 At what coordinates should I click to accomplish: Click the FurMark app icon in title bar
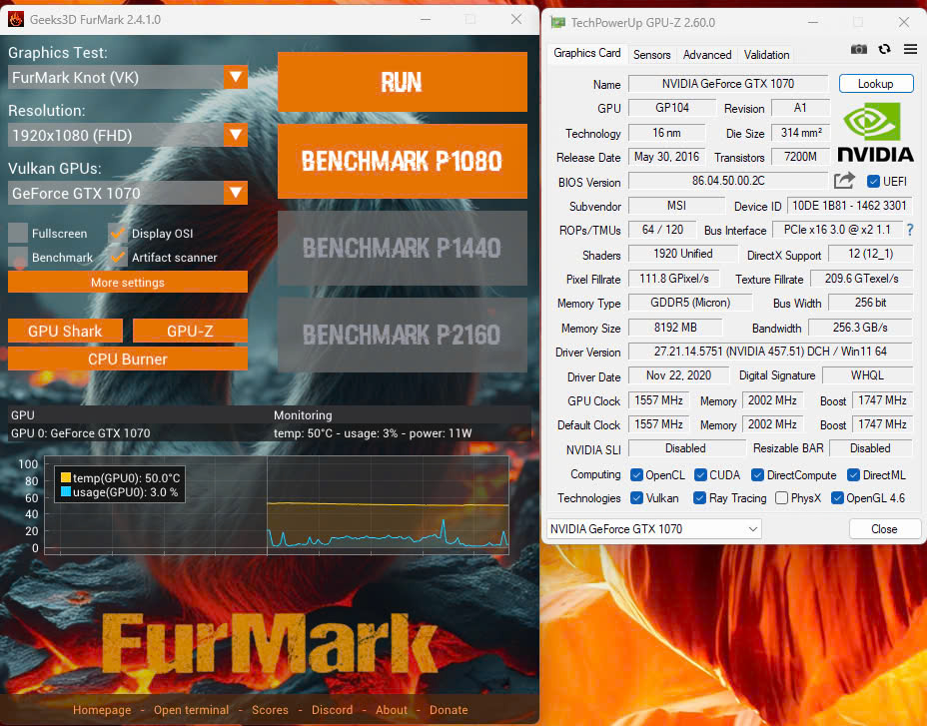tap(17, 20)
